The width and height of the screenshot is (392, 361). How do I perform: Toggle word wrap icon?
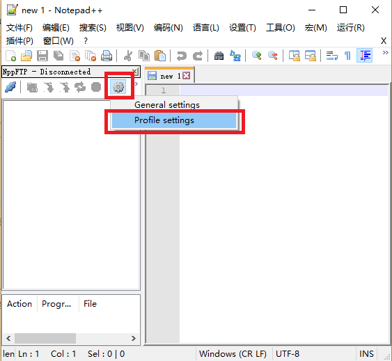(x=331, y=56)
